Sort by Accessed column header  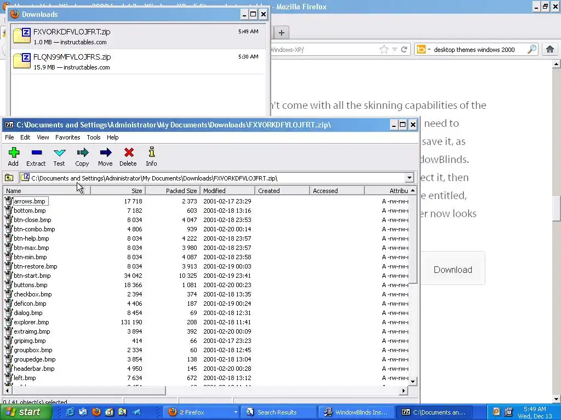(337, 191)
